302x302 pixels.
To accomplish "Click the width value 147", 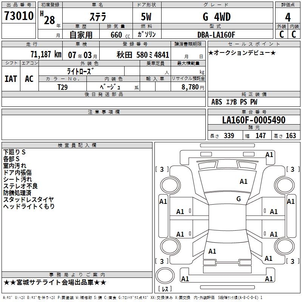I will point(260,136).
